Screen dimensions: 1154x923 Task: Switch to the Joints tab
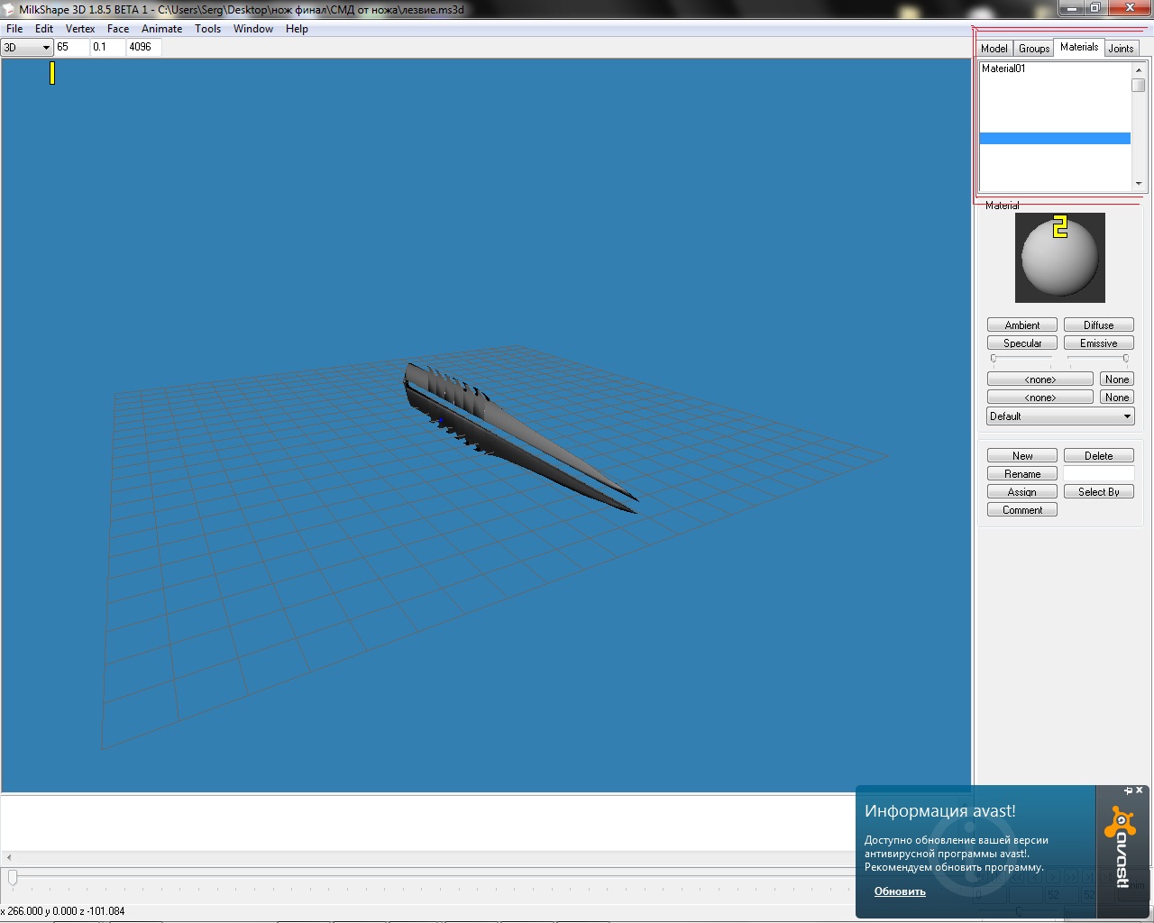coord(1121,49)
